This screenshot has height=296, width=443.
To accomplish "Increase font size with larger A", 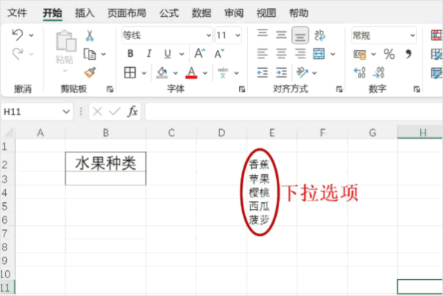I will tap(200, 53).
